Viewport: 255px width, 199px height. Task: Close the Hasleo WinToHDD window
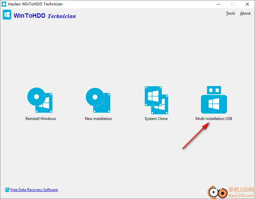(247, 4)
